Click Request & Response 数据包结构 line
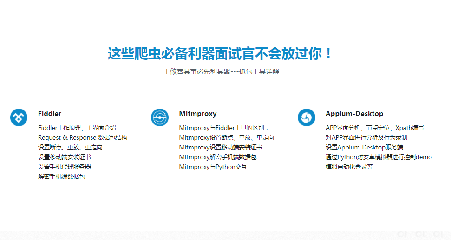Viewport: 451px width, 240px height. 83,138
